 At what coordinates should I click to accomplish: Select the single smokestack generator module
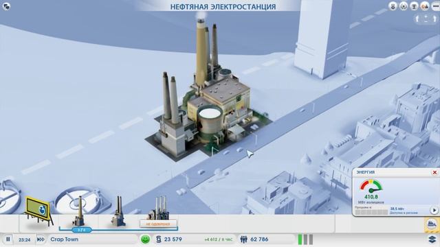tap(78, 211)
